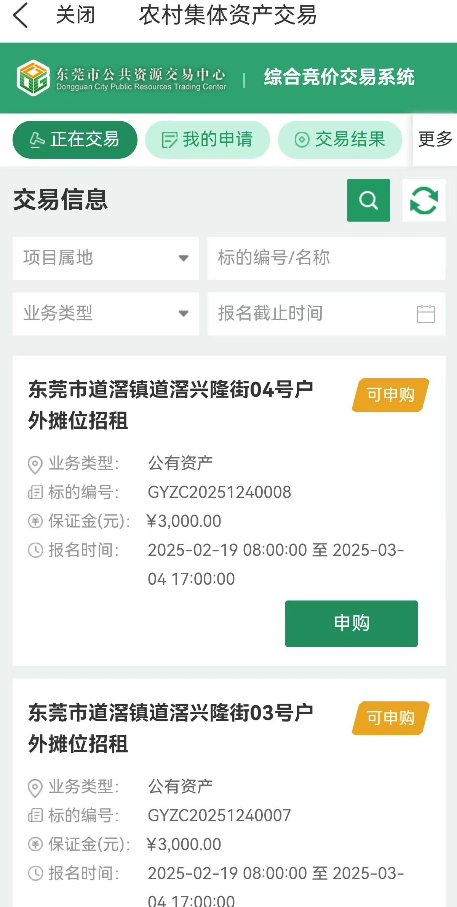Click the gavel icon on 正在交易 tab

[x=37, y=140]
